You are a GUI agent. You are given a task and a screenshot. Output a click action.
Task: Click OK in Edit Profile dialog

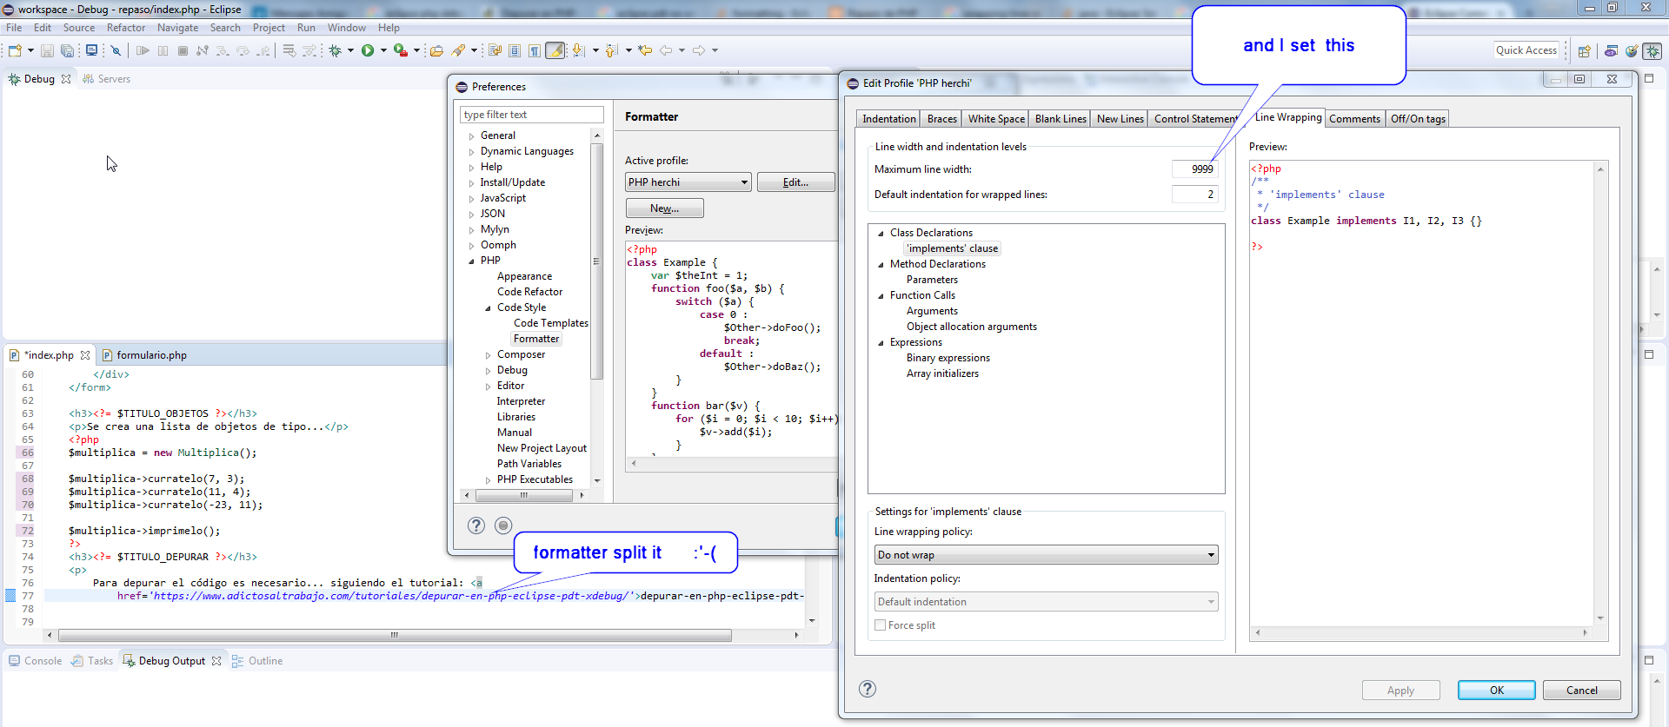pyautogui.click(x=1496, y=691)
